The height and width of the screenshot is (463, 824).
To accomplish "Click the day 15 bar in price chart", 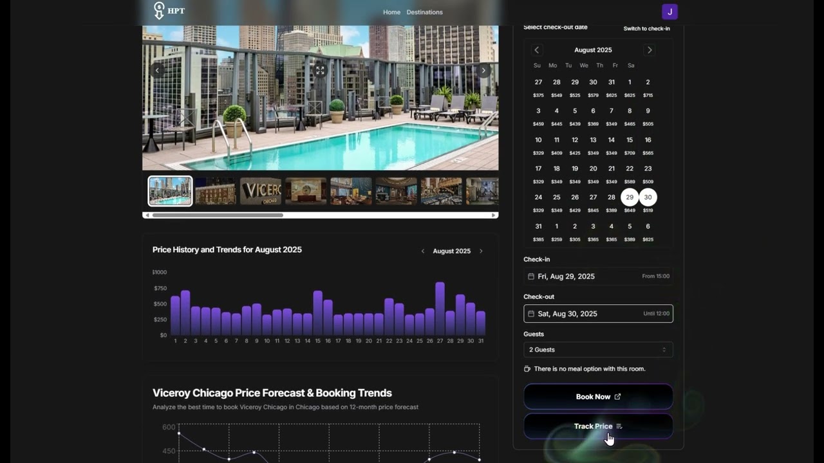I will [x=317, y=313].
